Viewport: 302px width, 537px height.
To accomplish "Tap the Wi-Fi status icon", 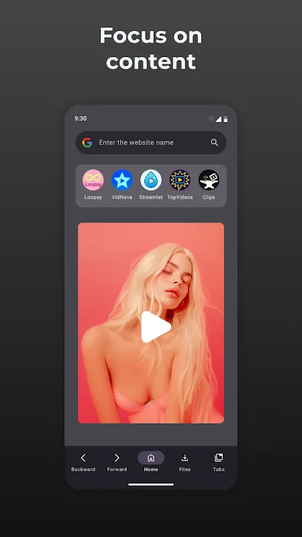I will point(211,119).
